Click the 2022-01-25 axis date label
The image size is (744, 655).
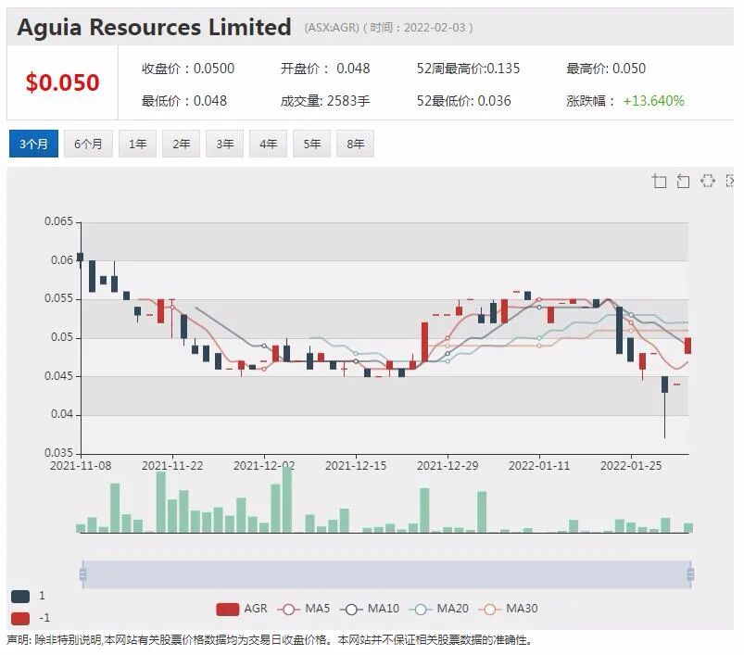click(x=631, y=466)
